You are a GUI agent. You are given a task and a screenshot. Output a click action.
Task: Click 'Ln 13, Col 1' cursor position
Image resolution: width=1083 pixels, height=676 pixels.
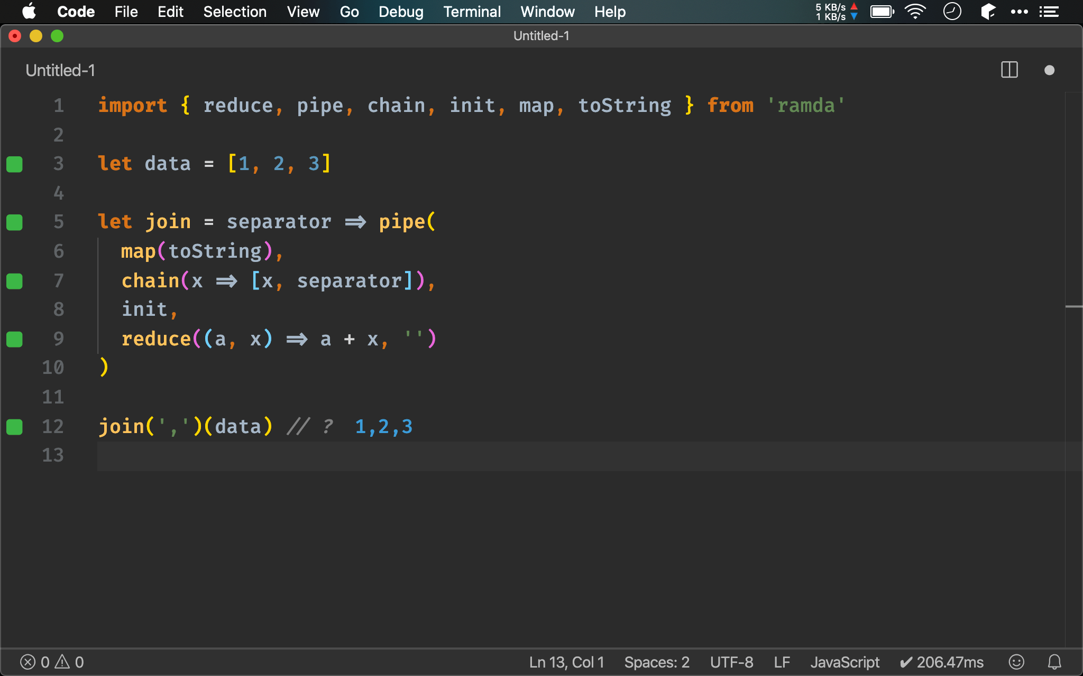pyautogui.click(x=566, y=662)
